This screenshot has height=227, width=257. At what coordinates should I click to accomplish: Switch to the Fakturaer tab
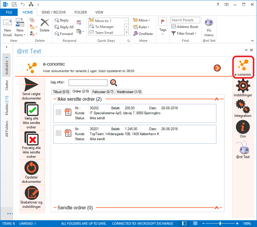click(103, 92)
